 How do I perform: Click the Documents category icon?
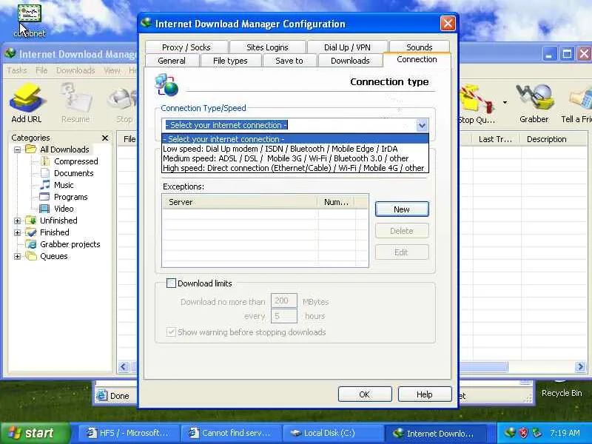[x=45, y=173]
